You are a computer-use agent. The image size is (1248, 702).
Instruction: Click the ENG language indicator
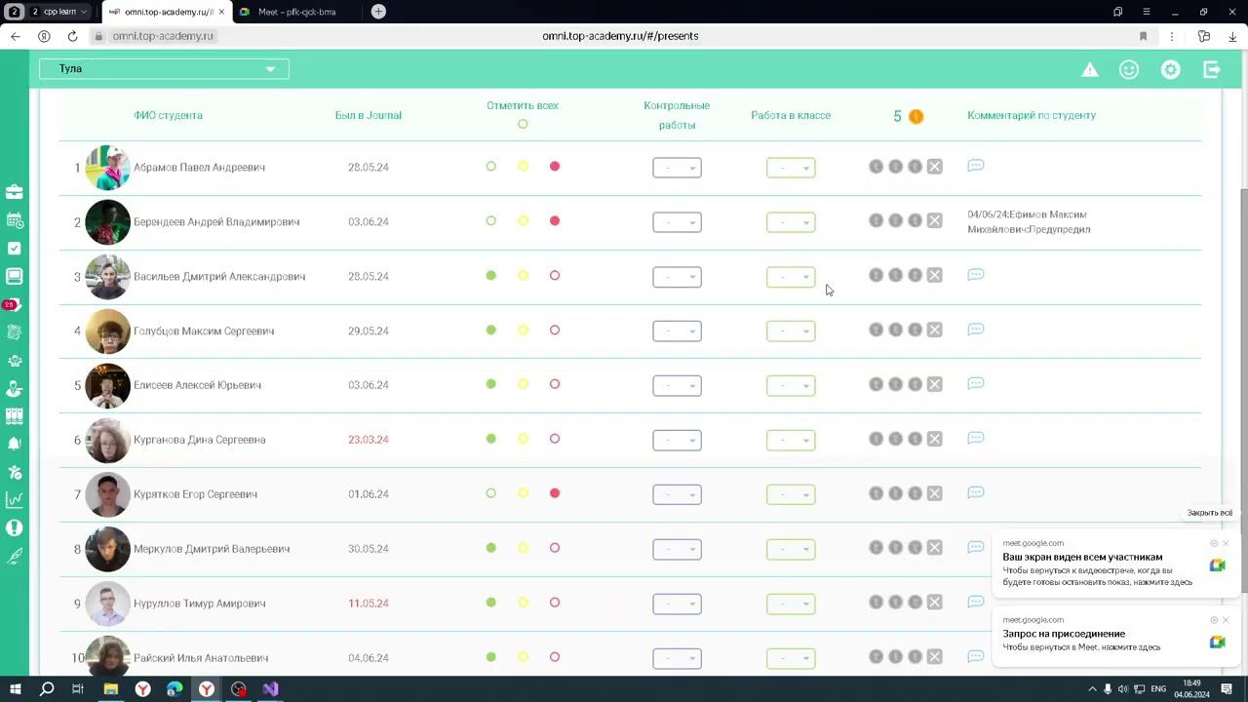click(1158, 689)
